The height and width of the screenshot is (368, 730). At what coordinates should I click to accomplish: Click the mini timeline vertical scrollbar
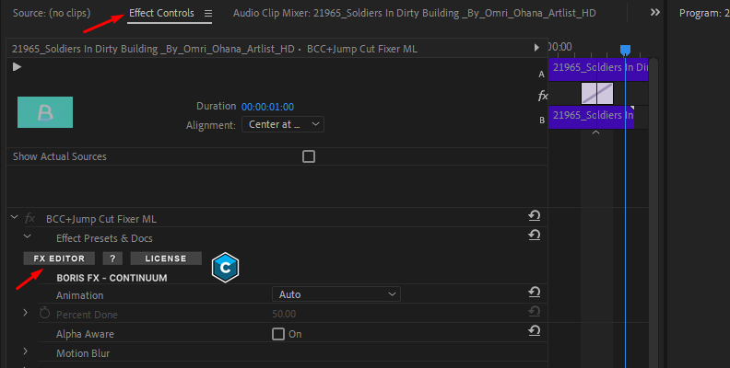point(653,213)
